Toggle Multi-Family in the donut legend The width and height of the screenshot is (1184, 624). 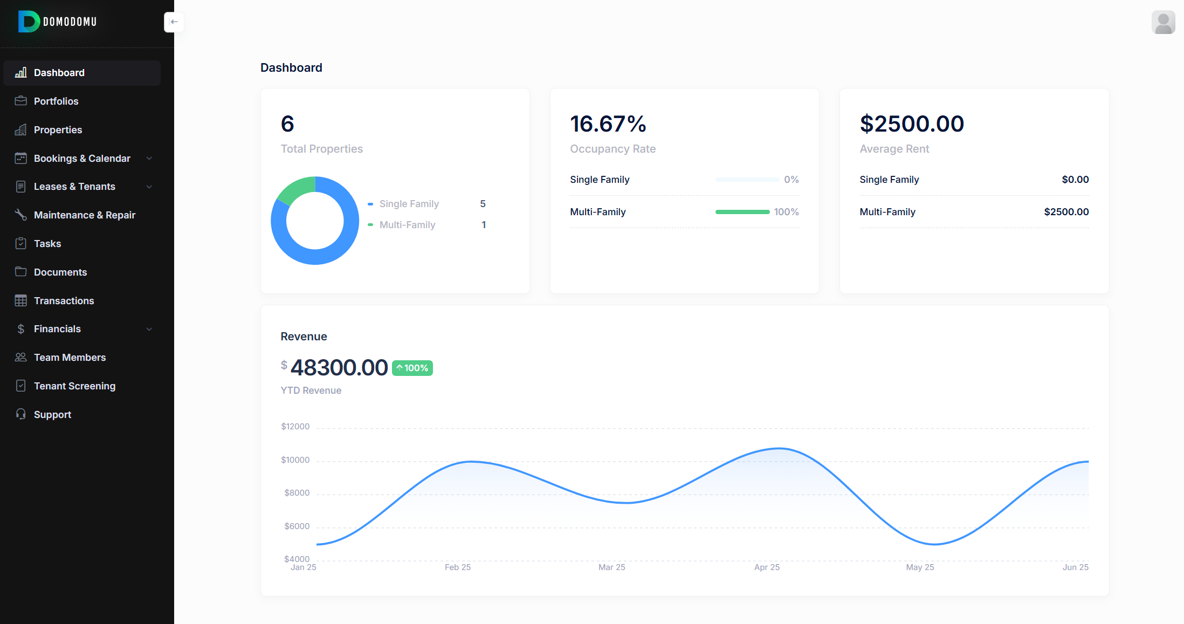click(x=407, y=224)
